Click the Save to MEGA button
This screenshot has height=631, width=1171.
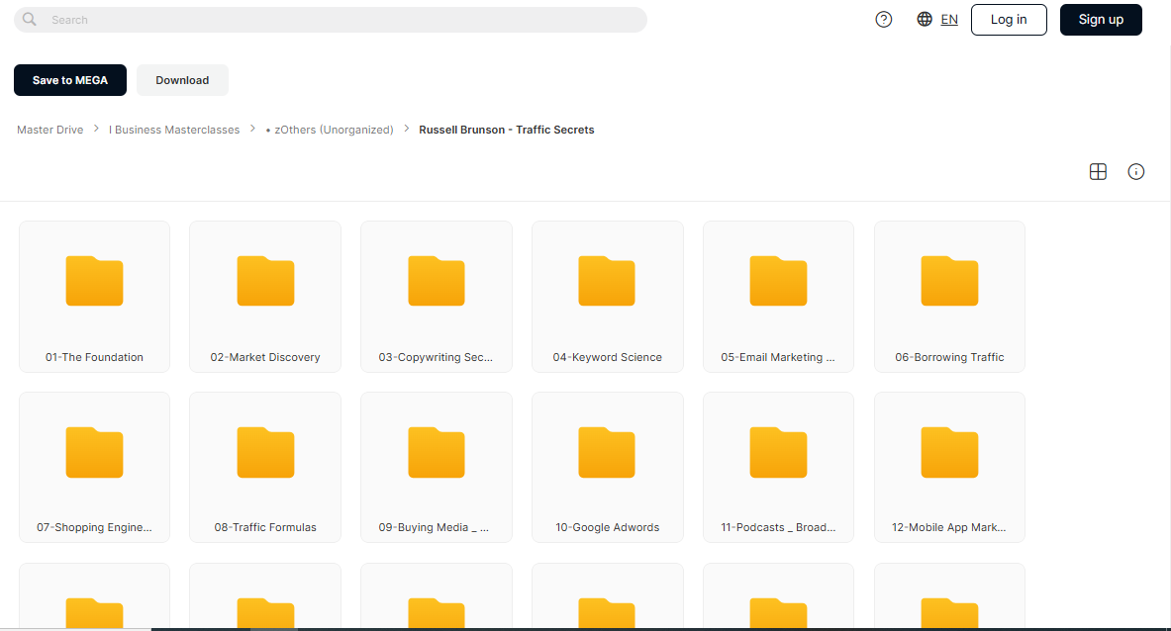[70, 80]
